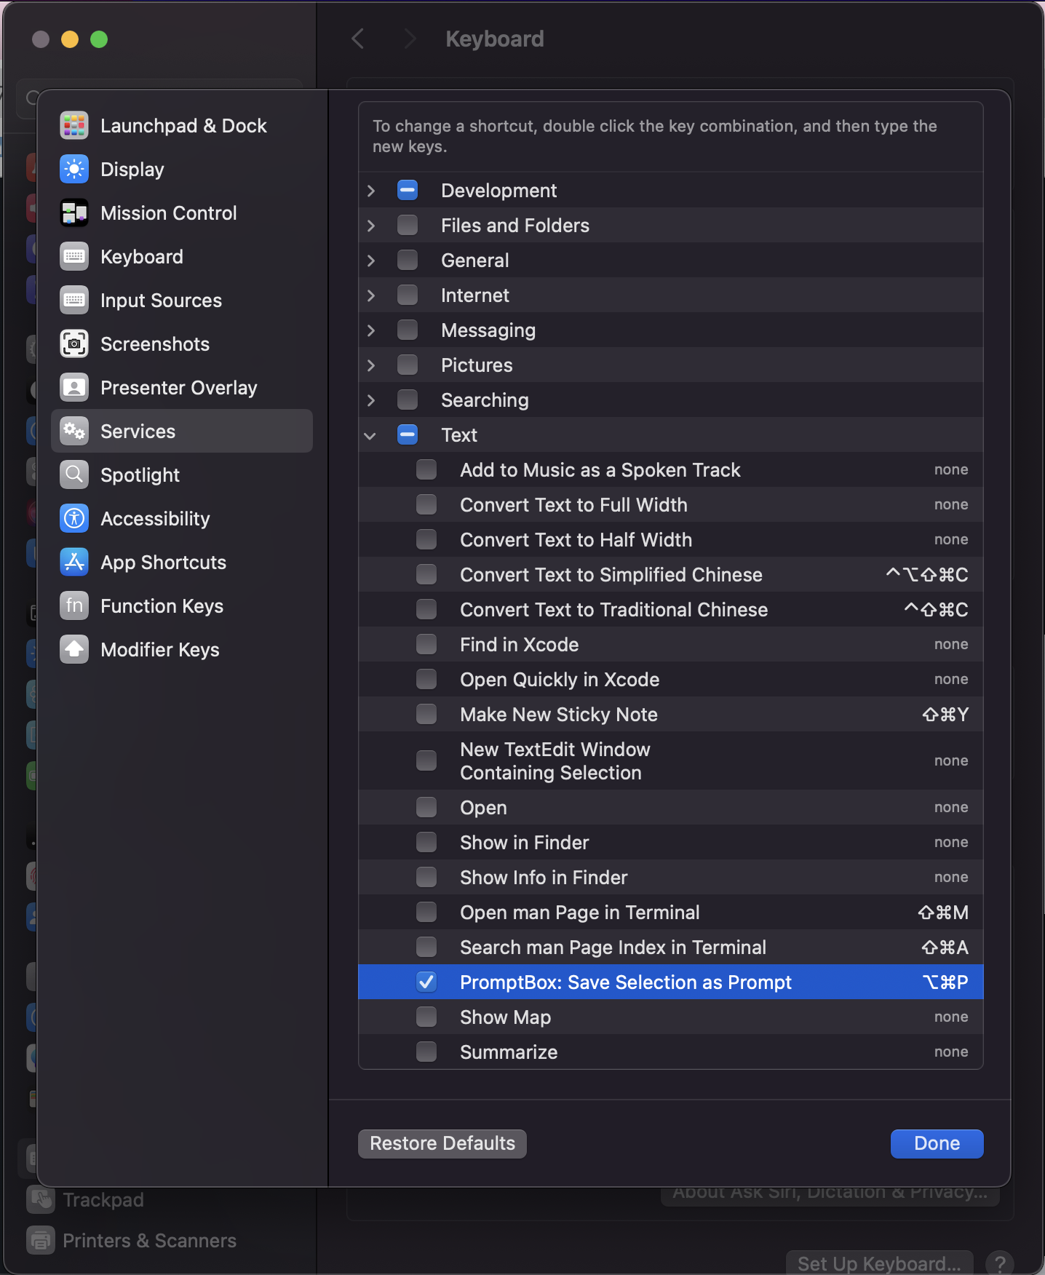Expand the Development category
Viewport: 1045px width, 1275px height.
point(371,191)
